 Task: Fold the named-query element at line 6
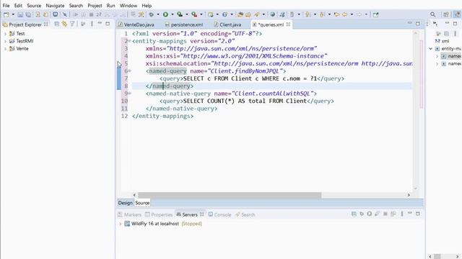130,71
